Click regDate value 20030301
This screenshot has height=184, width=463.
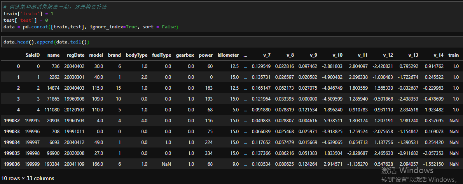tap(74, 77)
